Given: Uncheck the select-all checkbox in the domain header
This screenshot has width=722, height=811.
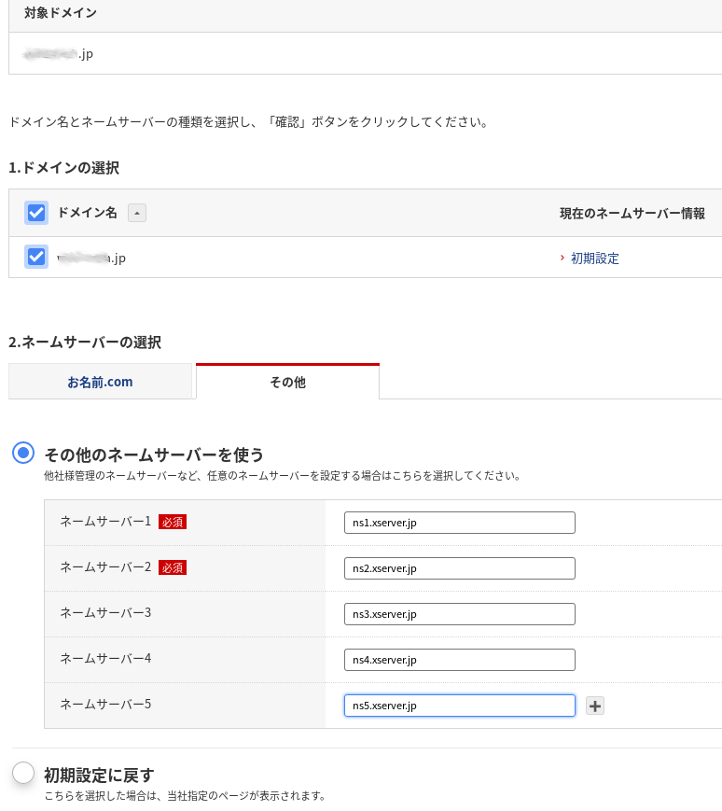Looking at the screenshot, I should tap(35, 213).
